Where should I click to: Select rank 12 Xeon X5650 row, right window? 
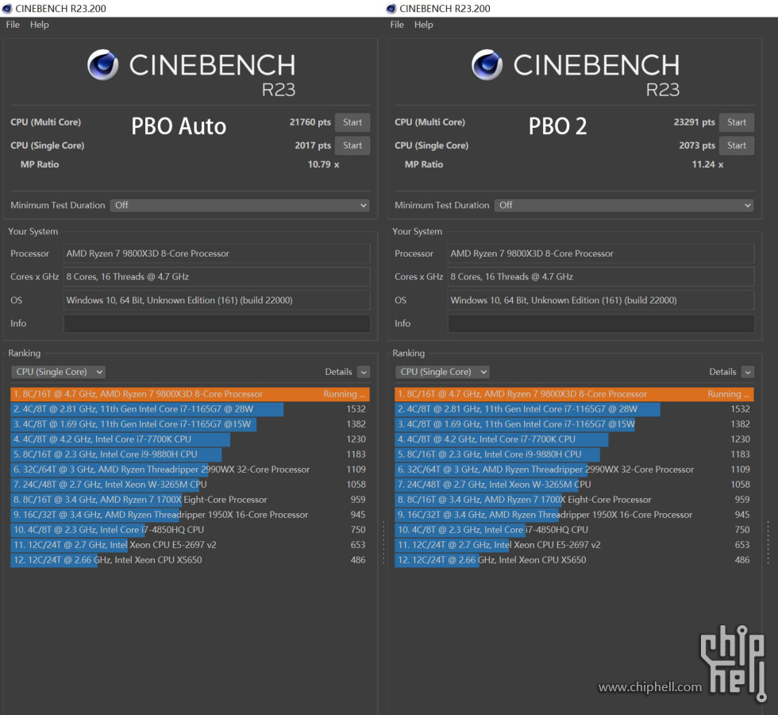click(574, 560)
